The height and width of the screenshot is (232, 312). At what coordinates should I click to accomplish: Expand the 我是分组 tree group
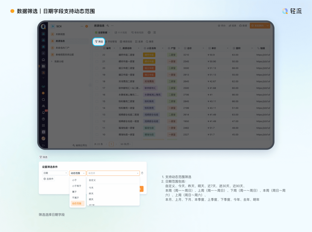click(x=52, y=61)
